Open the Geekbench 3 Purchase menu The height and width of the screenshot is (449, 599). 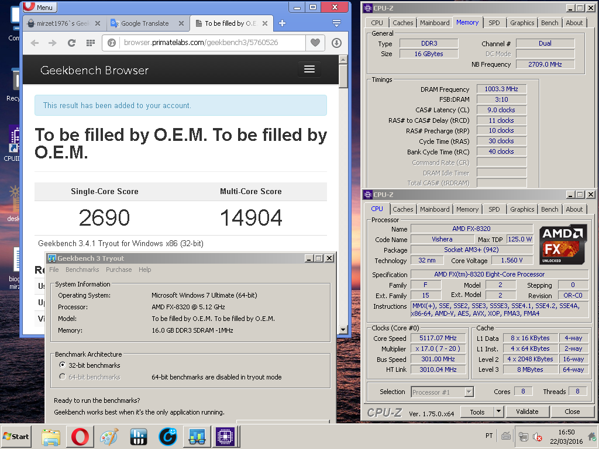click(x=119, y=270)
